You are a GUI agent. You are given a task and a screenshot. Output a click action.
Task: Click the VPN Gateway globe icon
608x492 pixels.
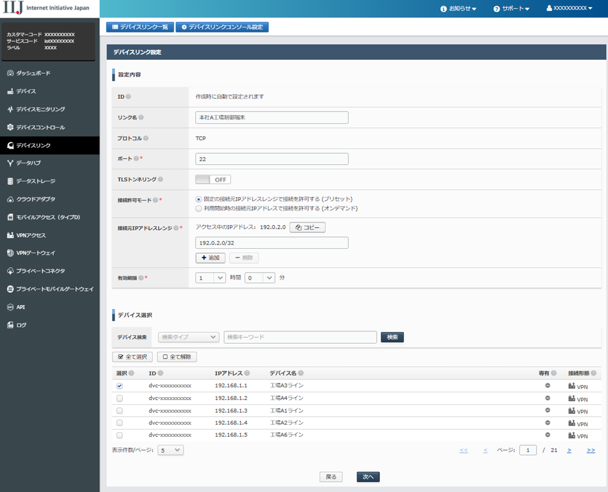[10, 253]
